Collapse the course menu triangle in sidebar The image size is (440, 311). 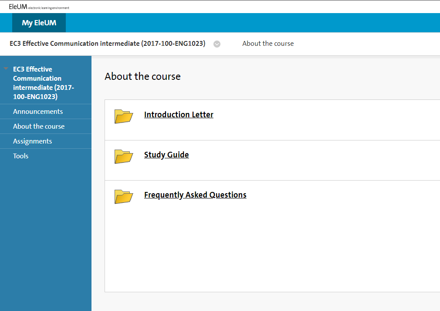click(x=6, y=68)
